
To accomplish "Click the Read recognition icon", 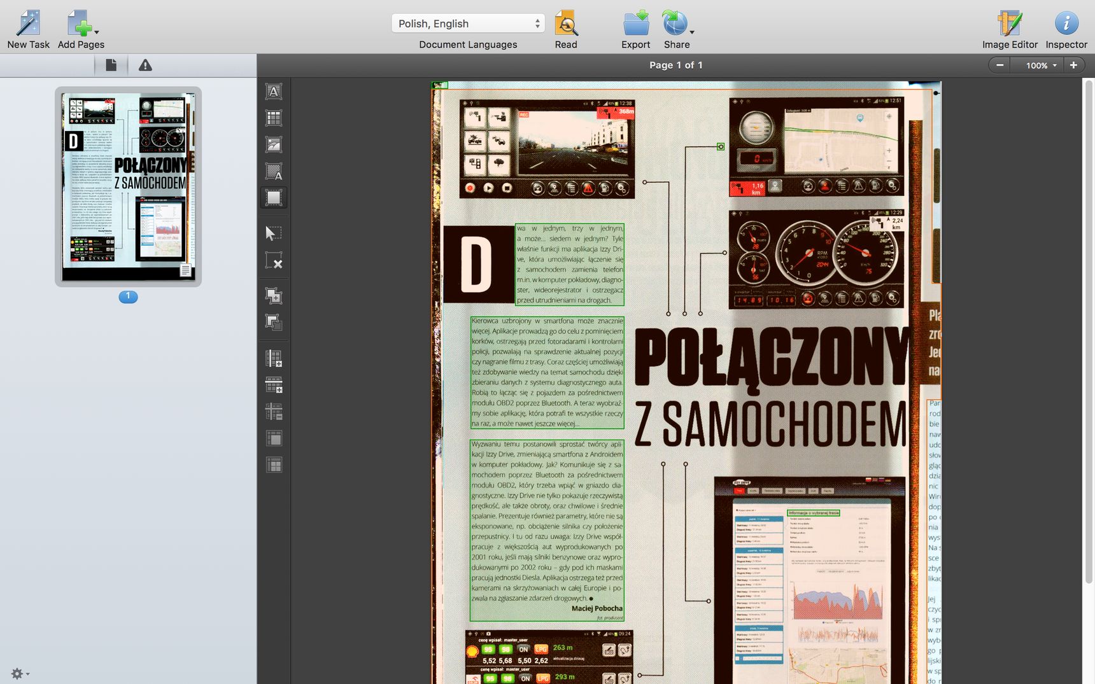I will [565, 24].
